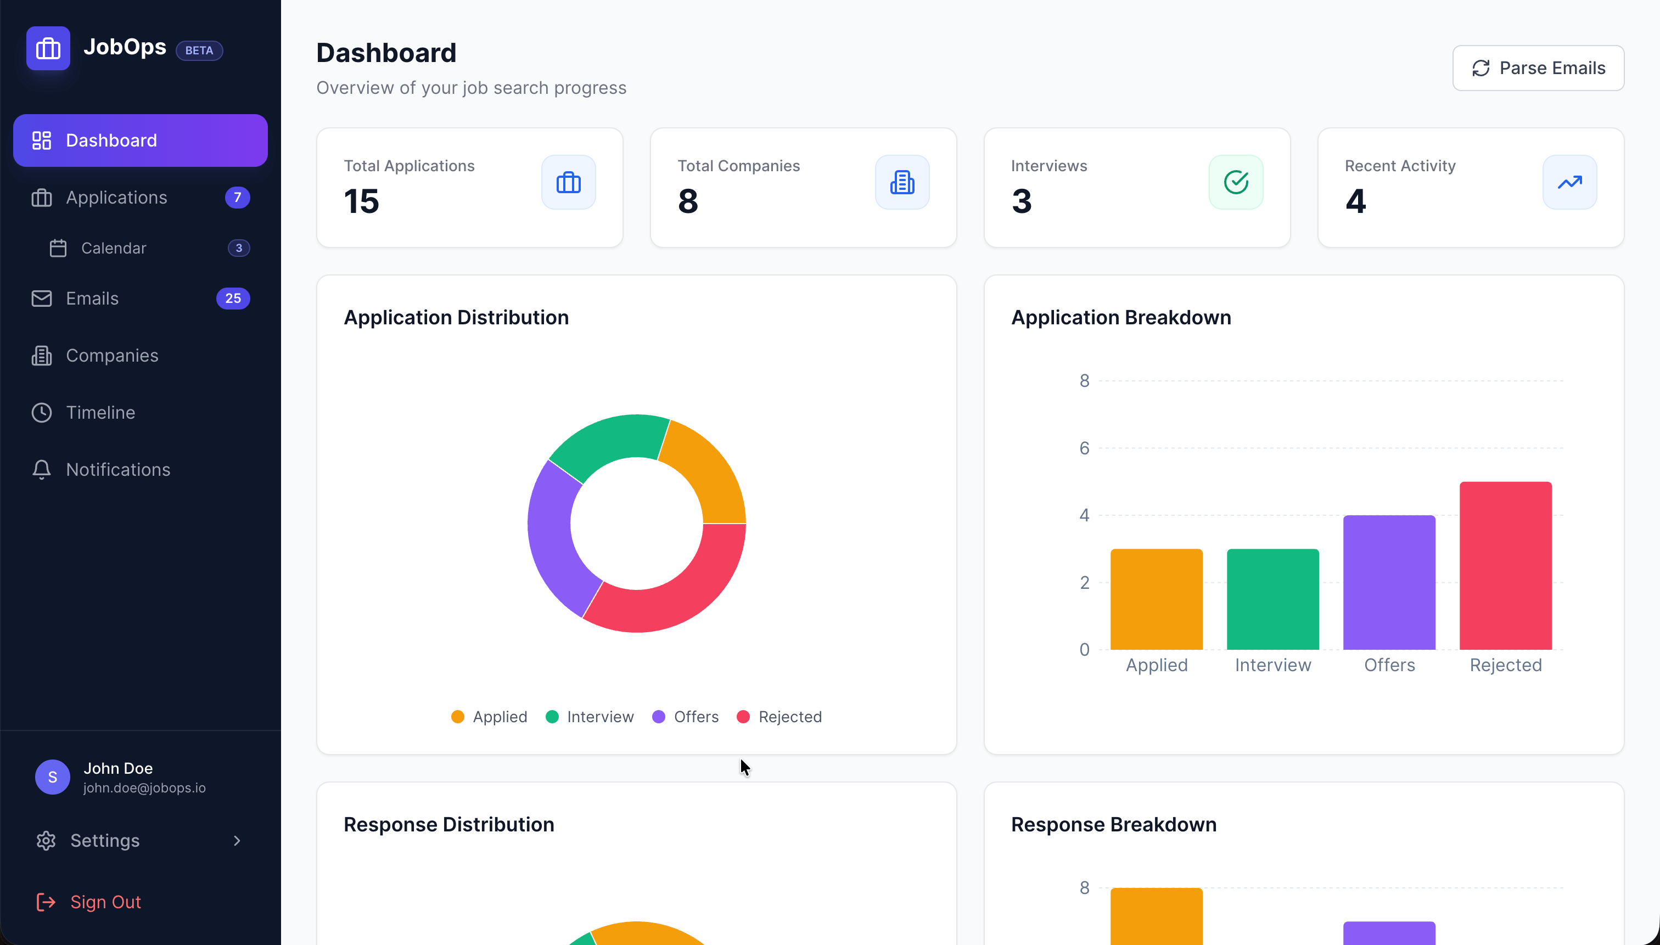Switch to the Applications section
This screenshot has width=1660, height=945.
click(116, 198)
